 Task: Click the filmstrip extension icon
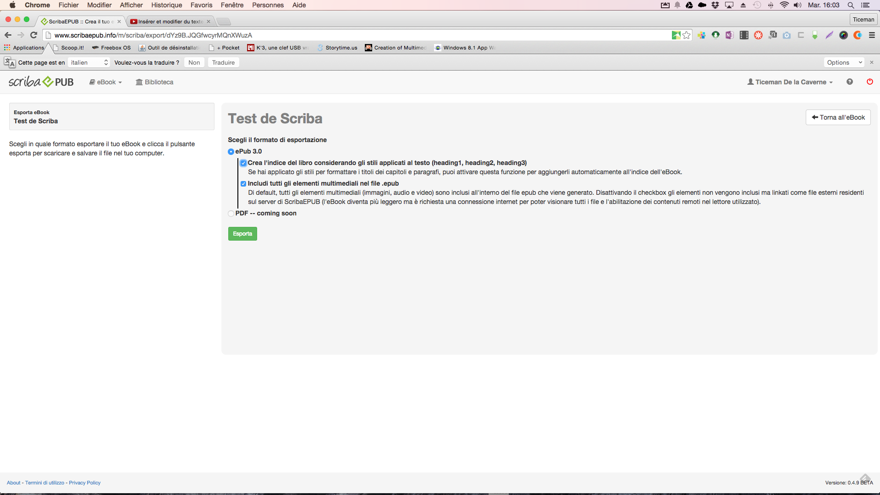coord(744,35)
